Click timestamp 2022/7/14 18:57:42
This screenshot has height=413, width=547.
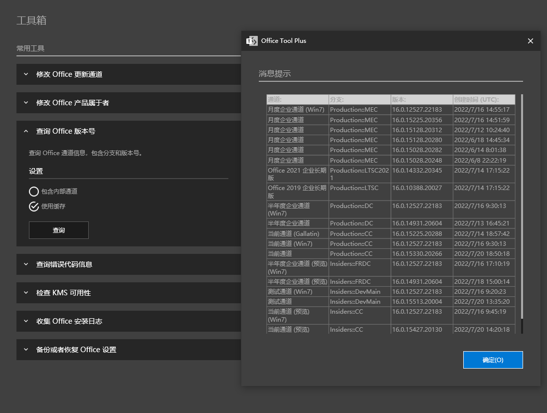tap(484, 234)
